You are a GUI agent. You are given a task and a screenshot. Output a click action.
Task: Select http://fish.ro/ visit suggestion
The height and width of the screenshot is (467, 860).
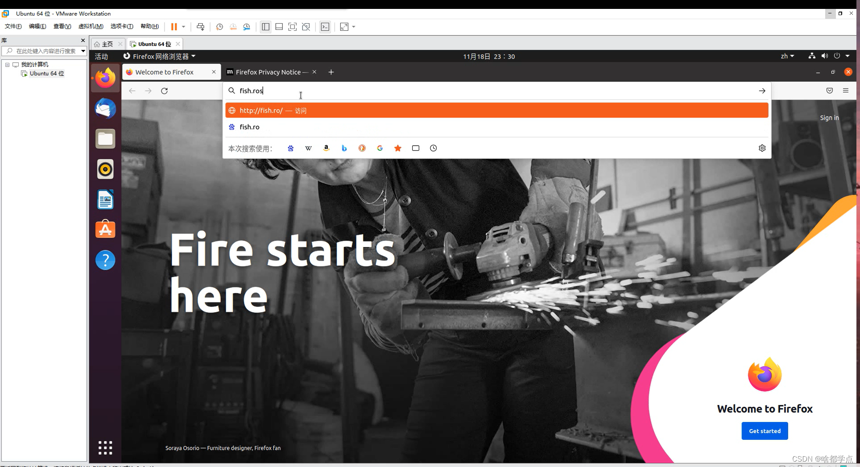coord(496,111)
